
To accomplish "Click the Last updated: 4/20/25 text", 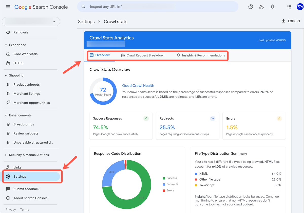I will (x=272, y=40).
